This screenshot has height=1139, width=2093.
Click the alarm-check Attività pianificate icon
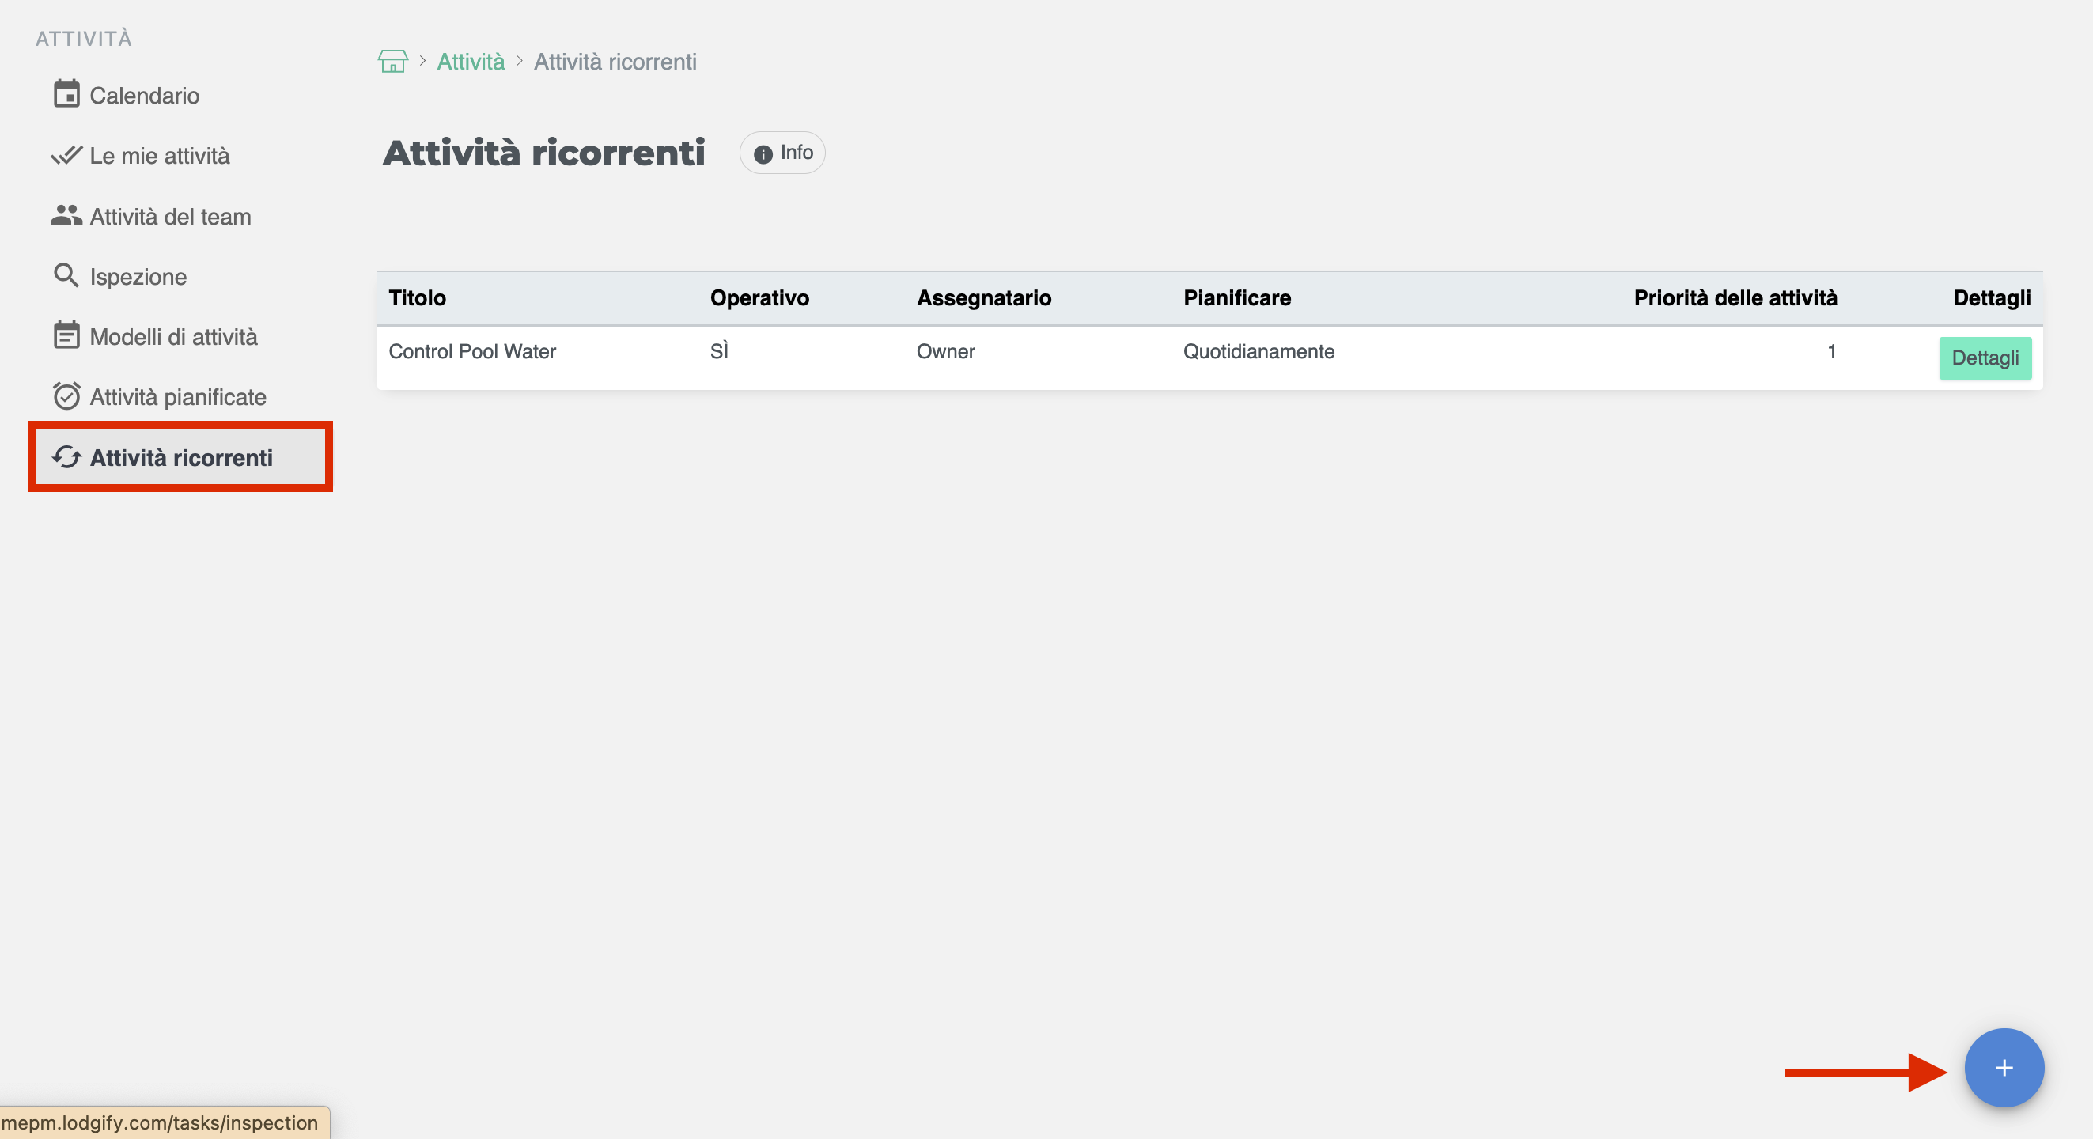[66, 396]
